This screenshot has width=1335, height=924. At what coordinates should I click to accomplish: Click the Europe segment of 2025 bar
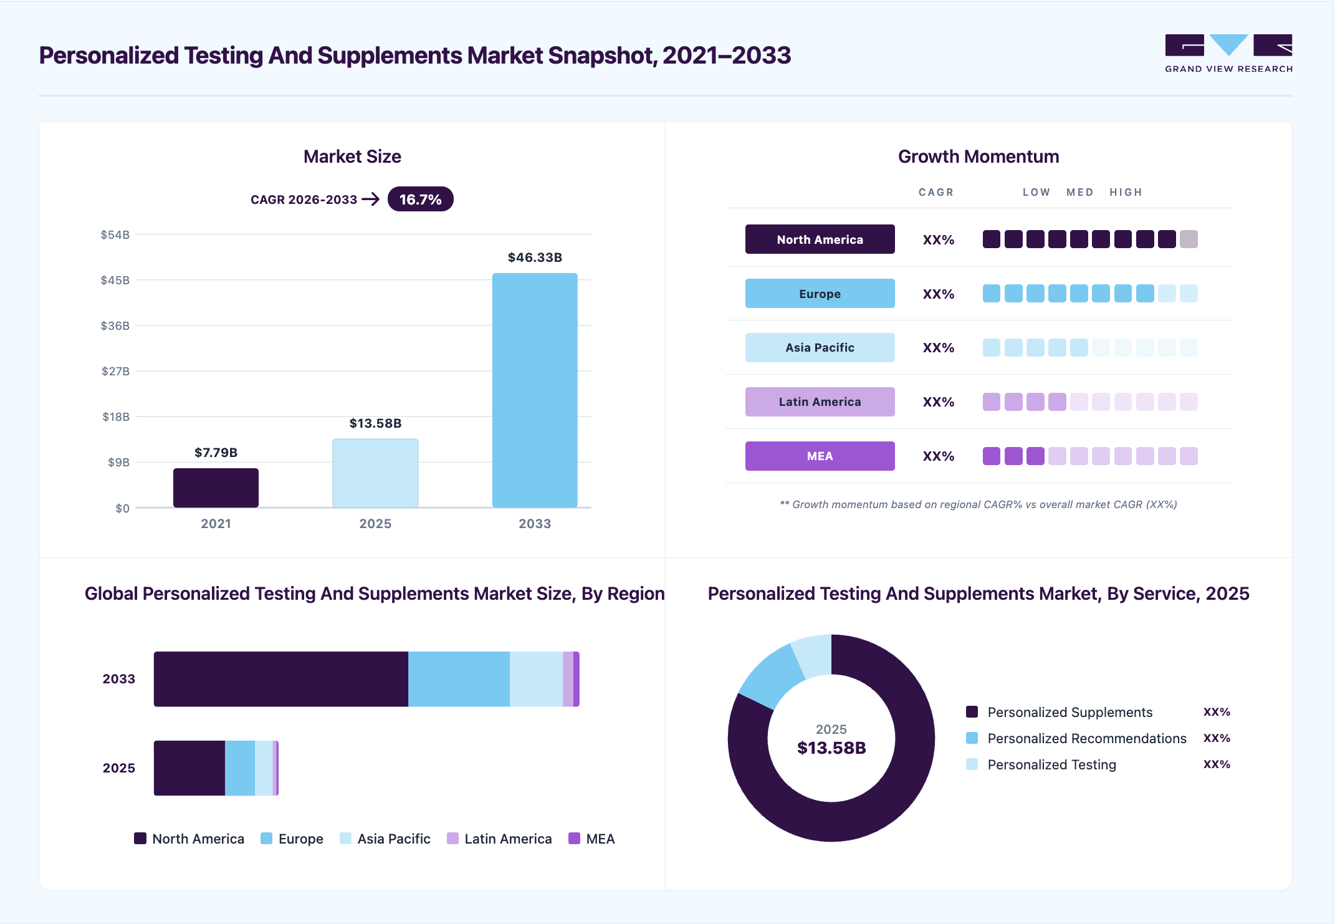tap(240, 768)
